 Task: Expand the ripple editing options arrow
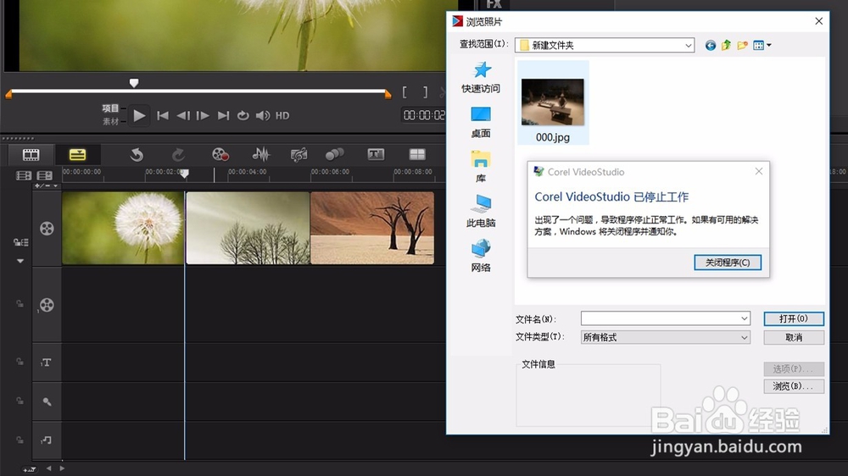pyautogui.click(x=20, y=261)
